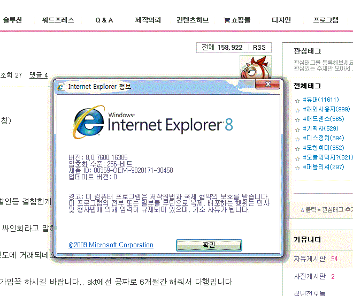Select the #퍼블리셔(297) tag
This screenshot has height=296, width=353.
click(324, 167)
